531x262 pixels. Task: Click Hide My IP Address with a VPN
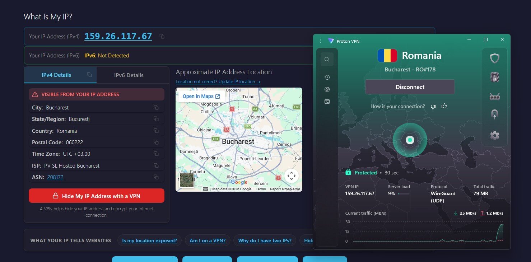pyautogui.click(x=97, y=196)
